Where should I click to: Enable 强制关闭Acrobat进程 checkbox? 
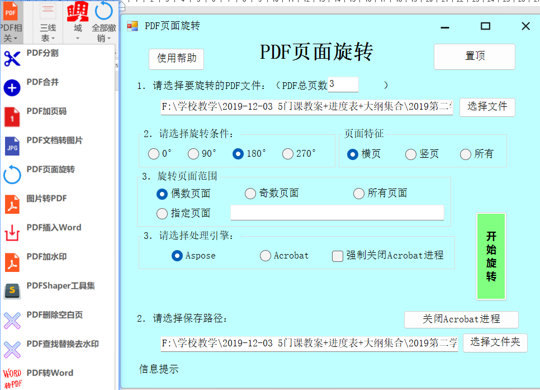388,256
